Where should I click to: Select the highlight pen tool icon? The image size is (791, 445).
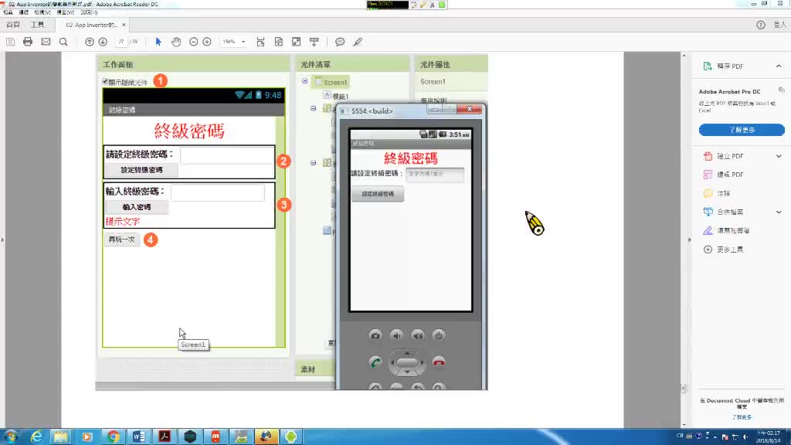358,42
